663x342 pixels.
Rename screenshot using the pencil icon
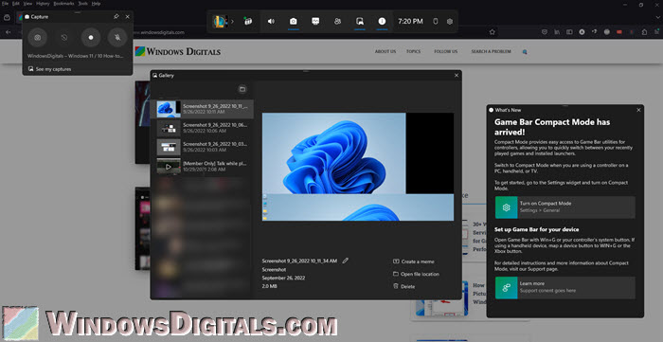346,261
